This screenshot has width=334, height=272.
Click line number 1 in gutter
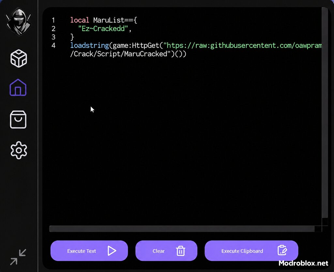[x=53, y=20]
